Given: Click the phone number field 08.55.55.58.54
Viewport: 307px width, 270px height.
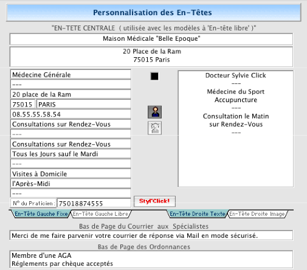Looking at the screenshot, I should [71, 114].
